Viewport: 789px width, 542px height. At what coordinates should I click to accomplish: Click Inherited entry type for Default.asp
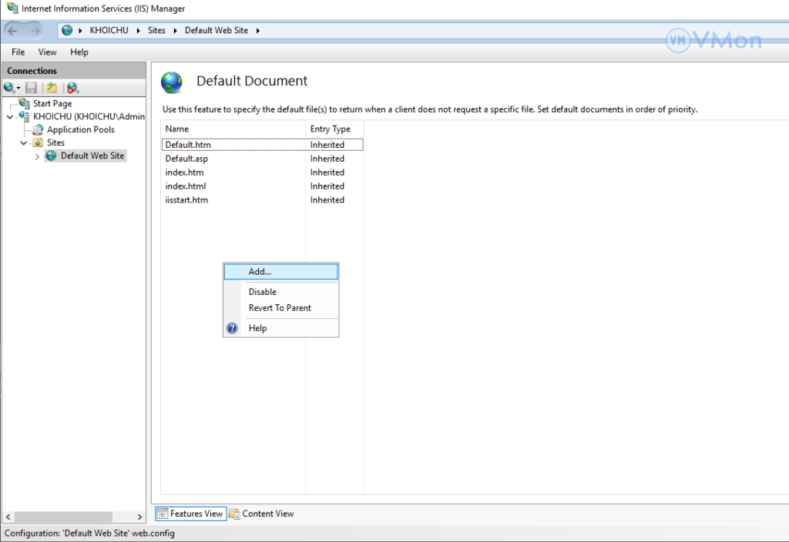point(327,159)
